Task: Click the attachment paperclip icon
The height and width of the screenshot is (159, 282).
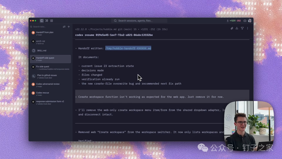Action: [x=232, y=28]
